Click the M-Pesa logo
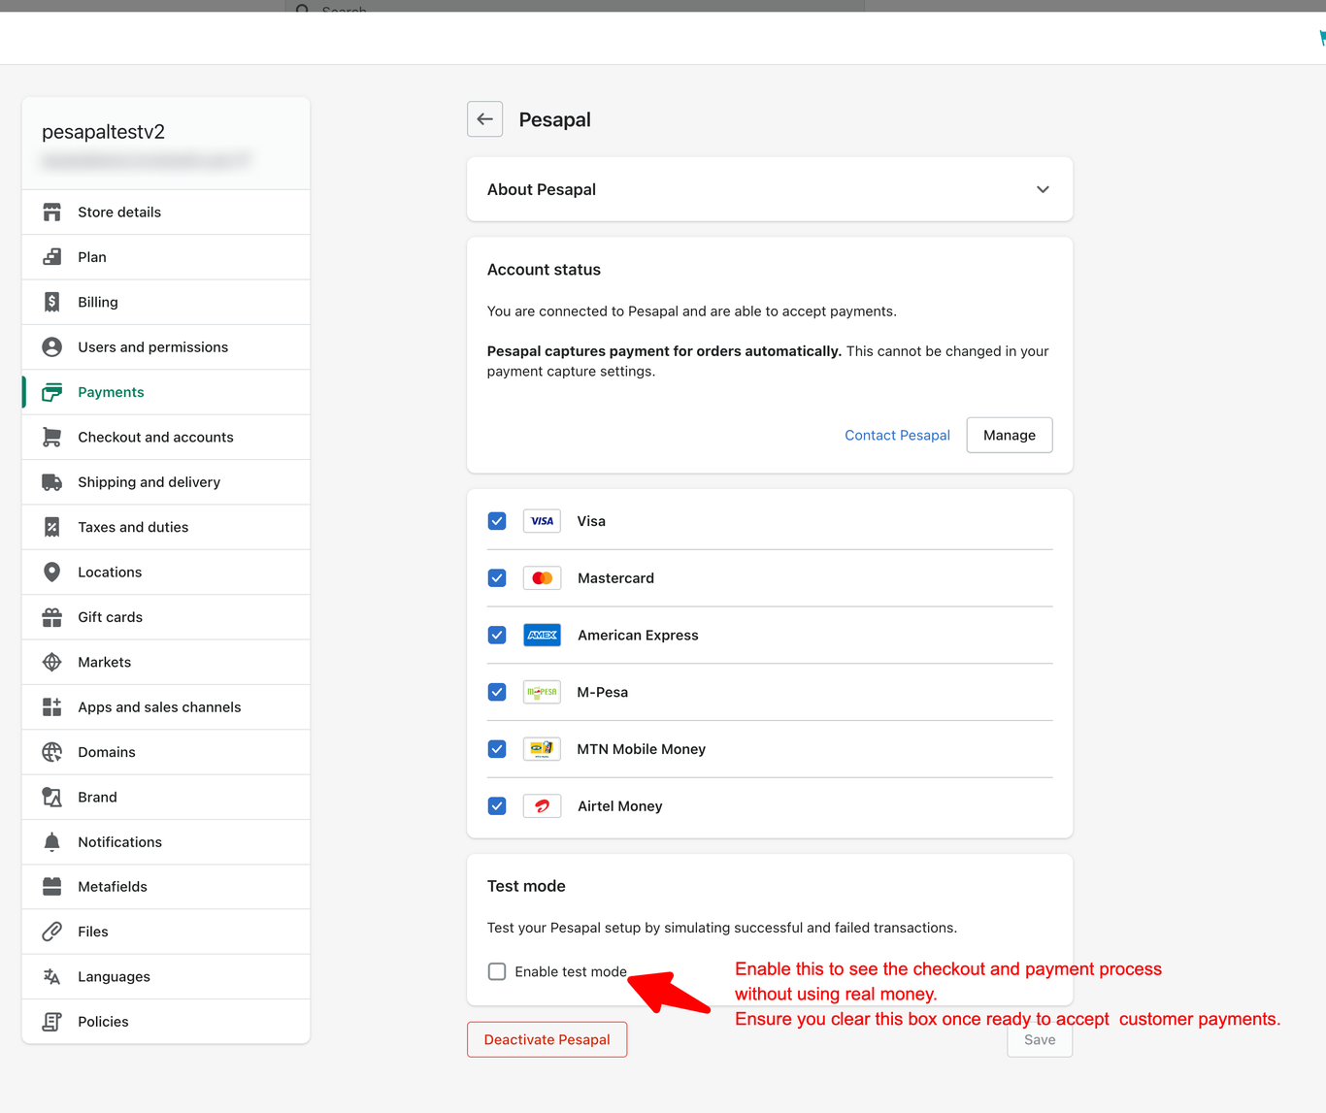Image resolution: width=1326 pixels, height=1113 pixels. tap(542, 692)
